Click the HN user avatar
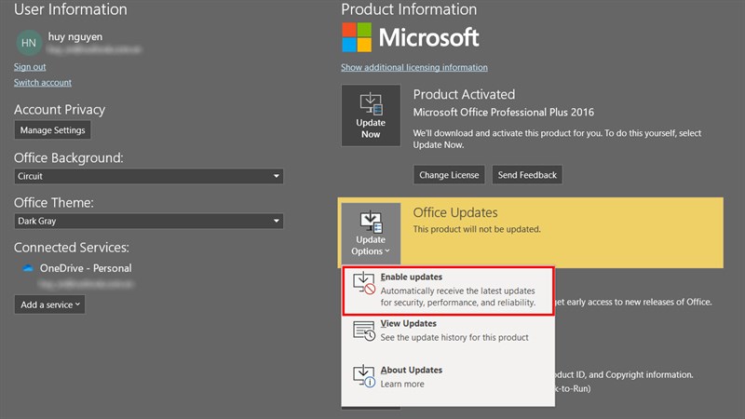Image resolution: width=745 pixels, height=419 pixels. point(29,43)
